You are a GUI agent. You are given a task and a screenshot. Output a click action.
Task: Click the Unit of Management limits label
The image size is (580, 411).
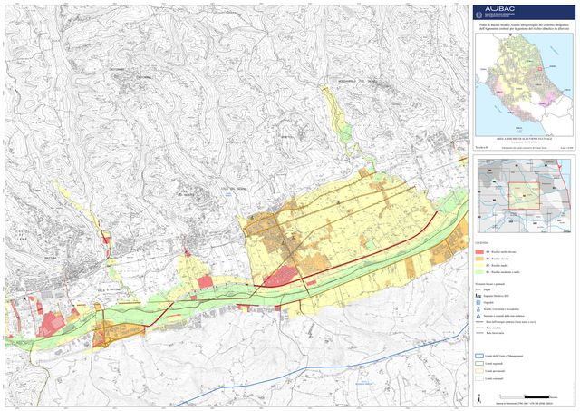coord(504,356)
